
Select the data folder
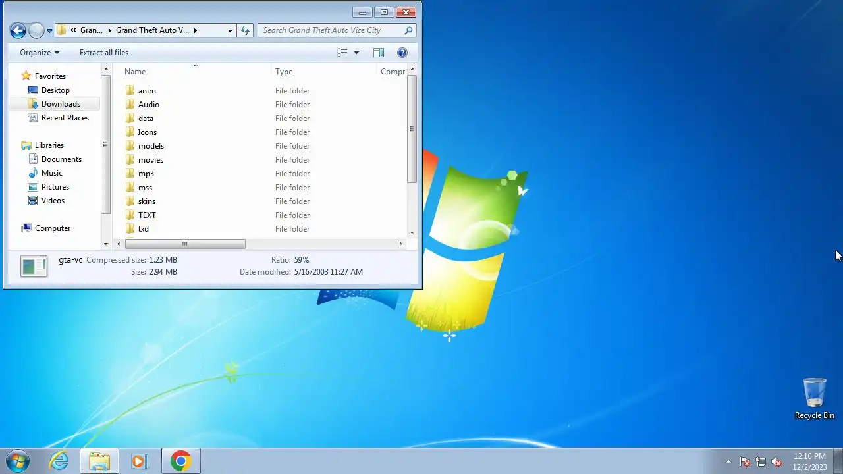pos(146,118)
